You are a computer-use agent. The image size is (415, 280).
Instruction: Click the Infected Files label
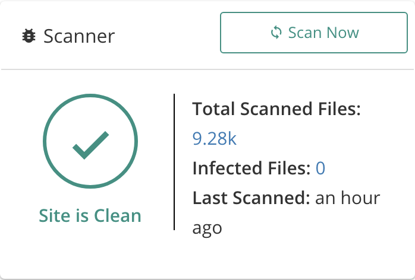click(x=251, y=168)
